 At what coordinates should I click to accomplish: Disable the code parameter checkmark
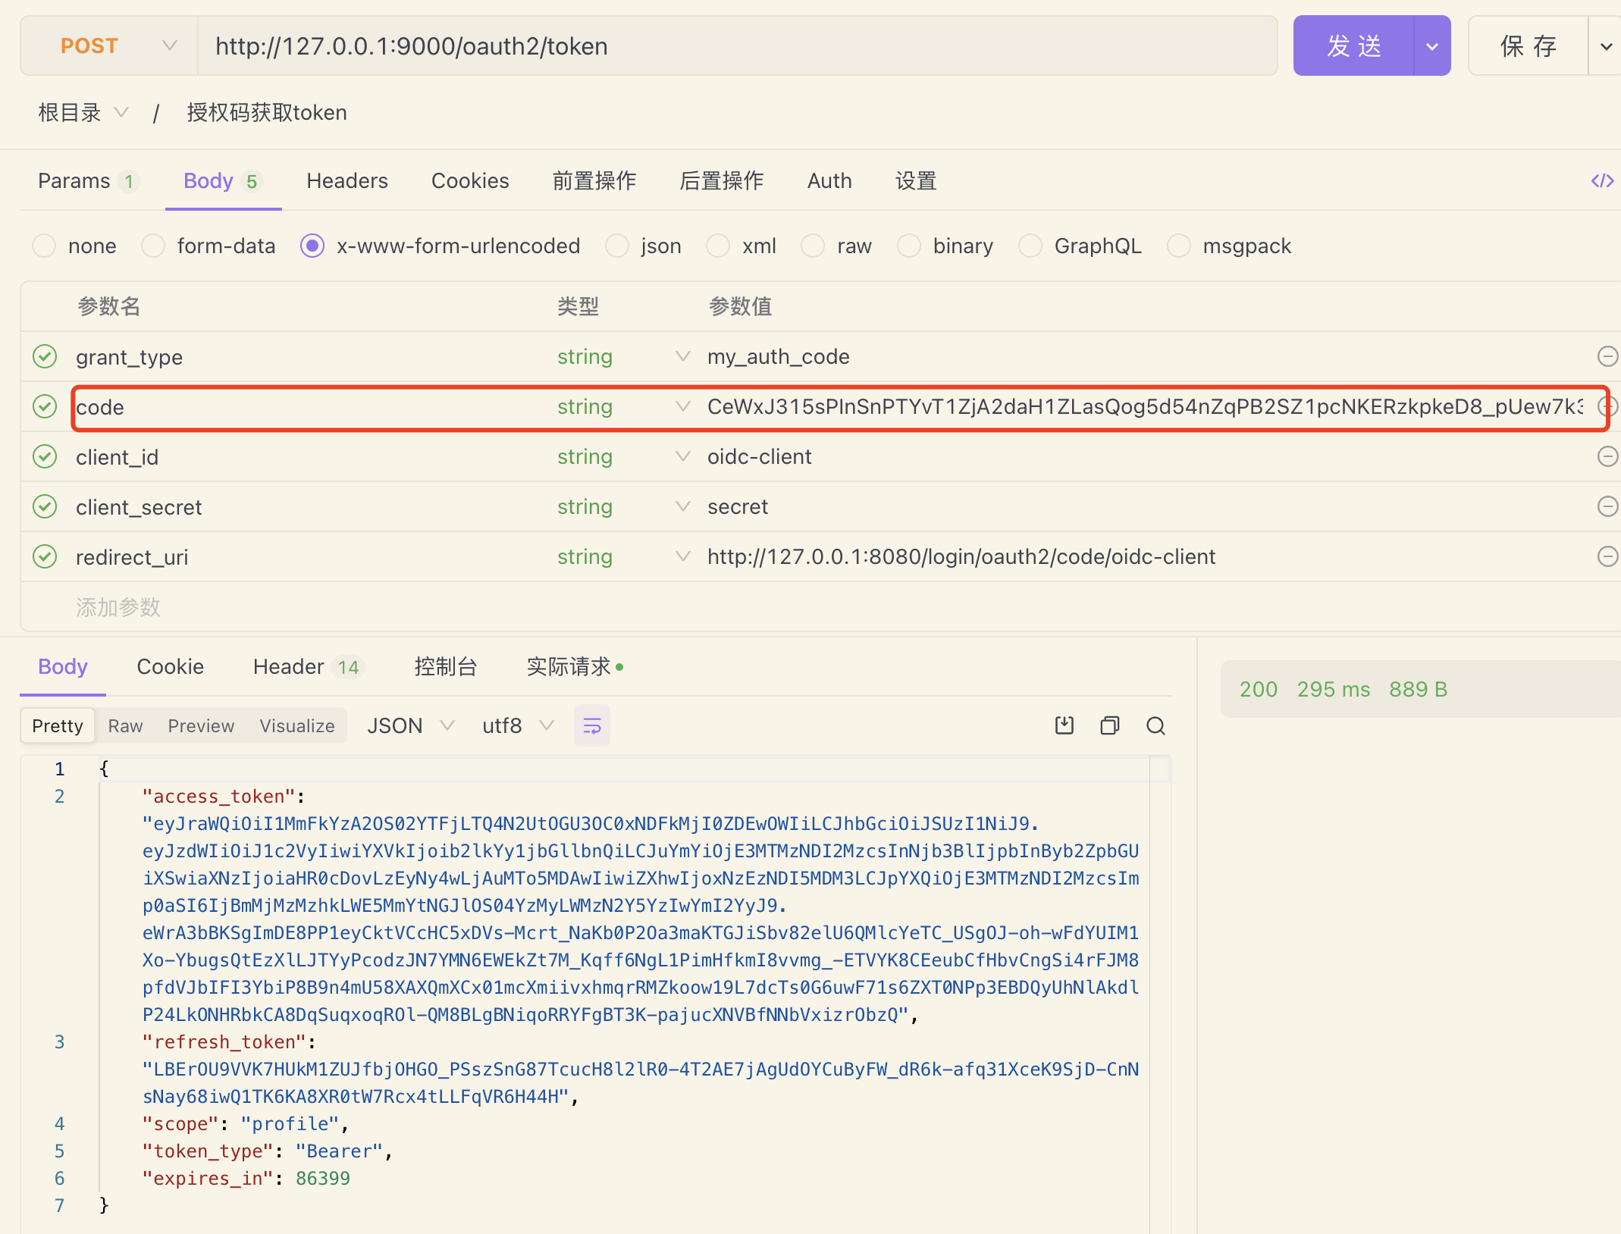coord(45,406)
